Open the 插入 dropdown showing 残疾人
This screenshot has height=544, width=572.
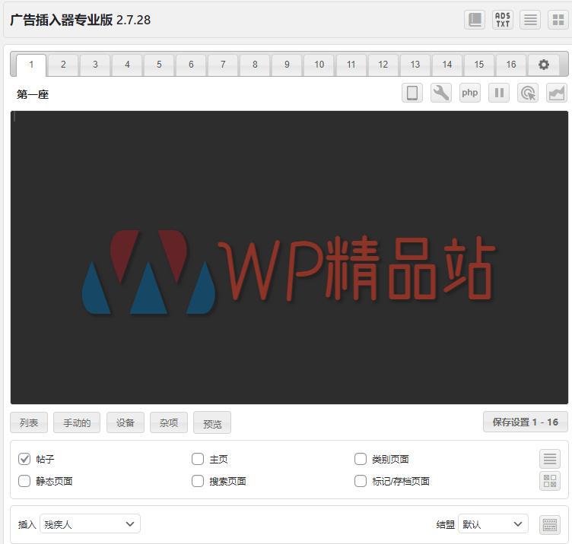pyautogui.click(x=90, y=524)
